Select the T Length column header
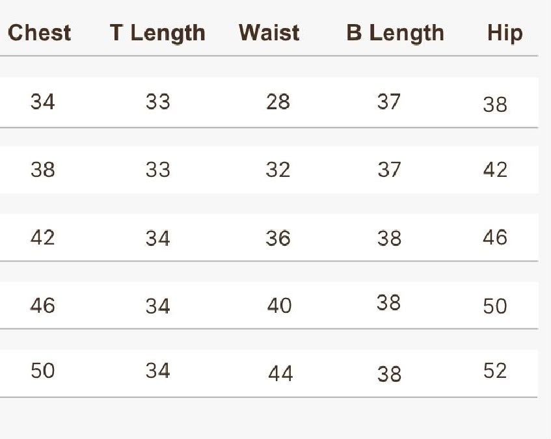 pos(157,34)
